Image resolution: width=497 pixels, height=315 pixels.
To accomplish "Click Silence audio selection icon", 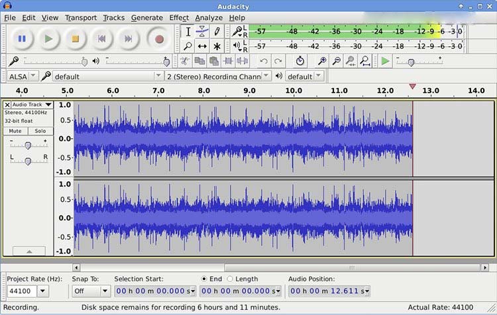I will tap(242, 61).
